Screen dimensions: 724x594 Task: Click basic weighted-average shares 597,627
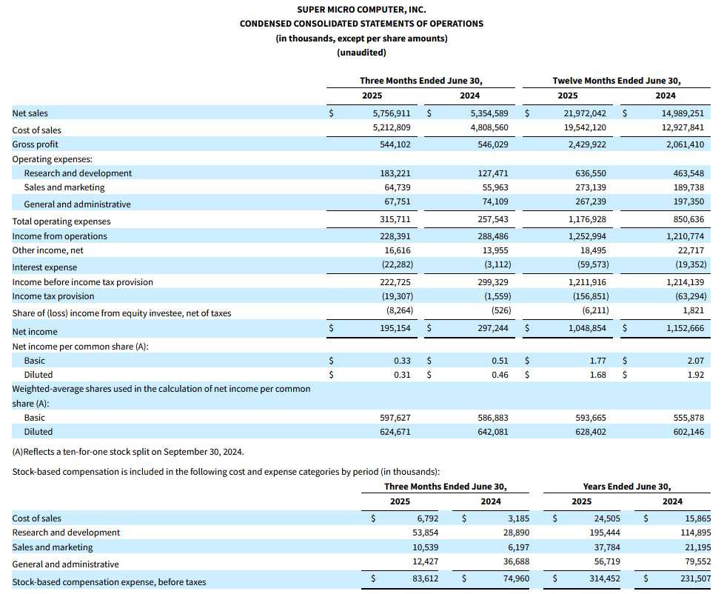(395, 418)
